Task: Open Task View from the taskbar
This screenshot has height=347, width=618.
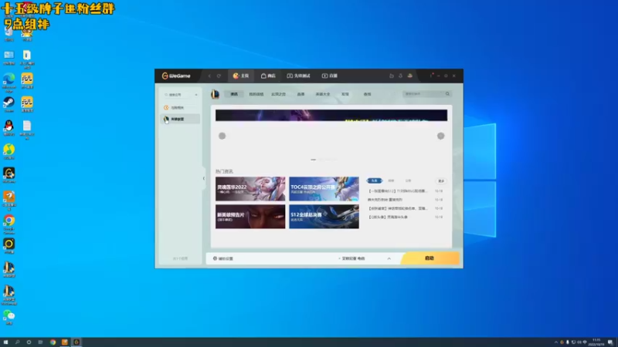Action: [x=40, y=342]
